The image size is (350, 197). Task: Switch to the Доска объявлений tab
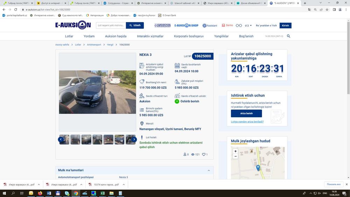250,3
